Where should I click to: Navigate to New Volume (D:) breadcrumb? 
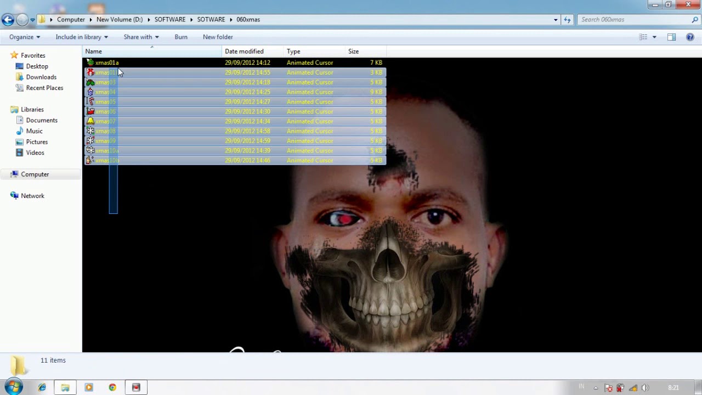(120, 20)
